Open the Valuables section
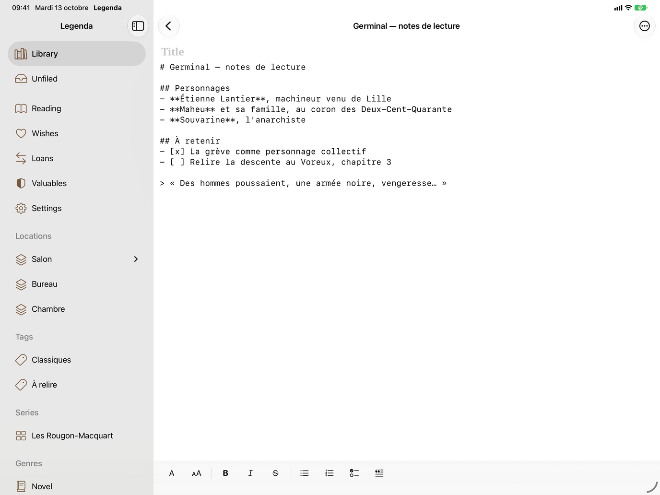Viewport: 660px width, 495px height. click(77, 183)
